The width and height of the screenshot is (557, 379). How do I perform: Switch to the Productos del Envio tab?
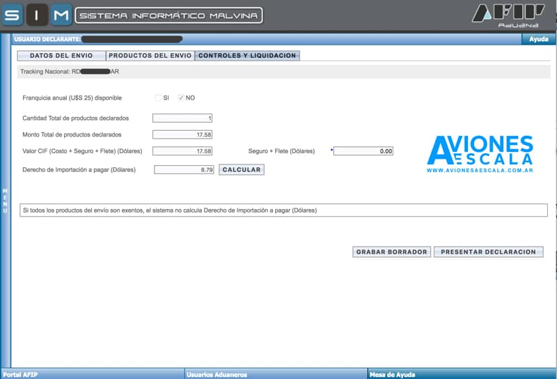(x=150, y=56)
